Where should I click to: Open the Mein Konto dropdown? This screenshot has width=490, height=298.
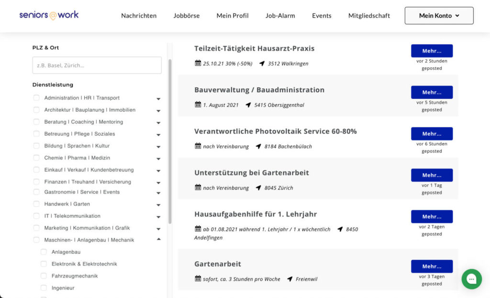(439, 16)
